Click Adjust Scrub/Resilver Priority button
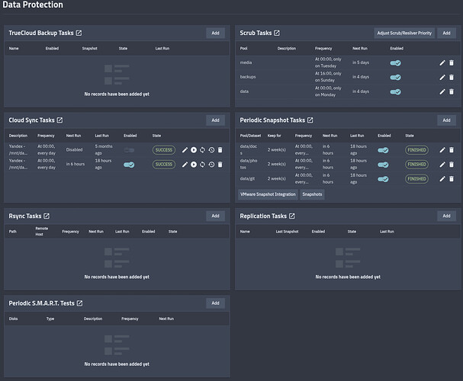 [x=404, y=34]
